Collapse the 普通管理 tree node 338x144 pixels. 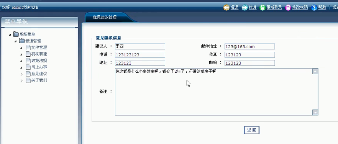pyautogui.click(x=15, y=41)
